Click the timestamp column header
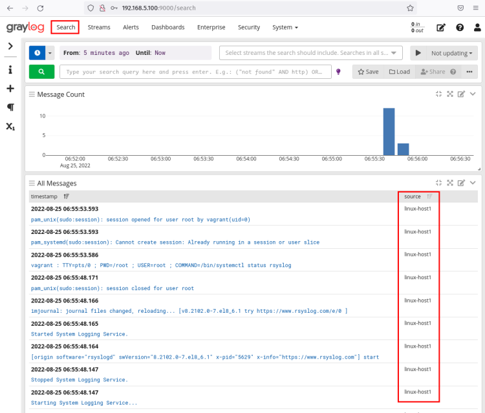The width and height of the screenshot is (485, 413). coord(44,196)
